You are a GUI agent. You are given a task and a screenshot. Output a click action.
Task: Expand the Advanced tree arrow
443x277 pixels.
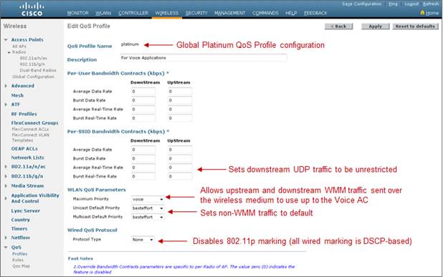click(6, 86)
